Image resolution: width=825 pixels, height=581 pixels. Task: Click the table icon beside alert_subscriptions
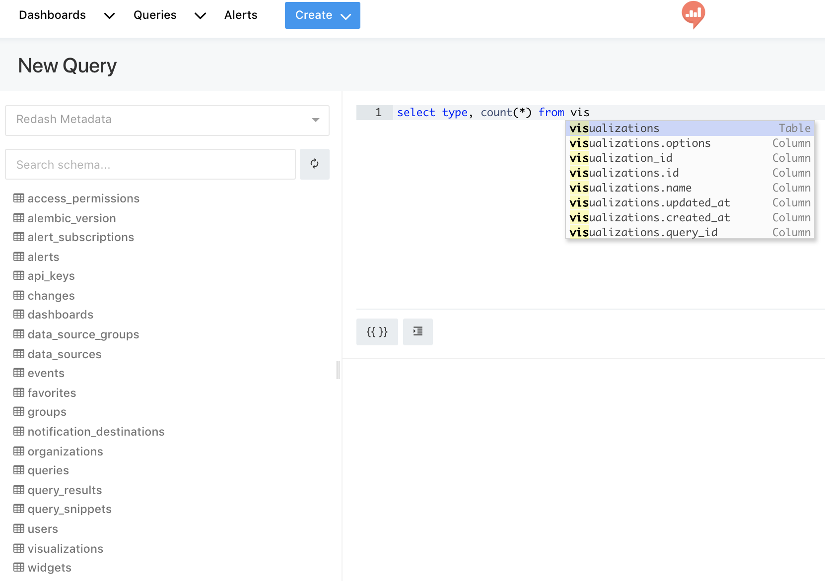(19, 237)
